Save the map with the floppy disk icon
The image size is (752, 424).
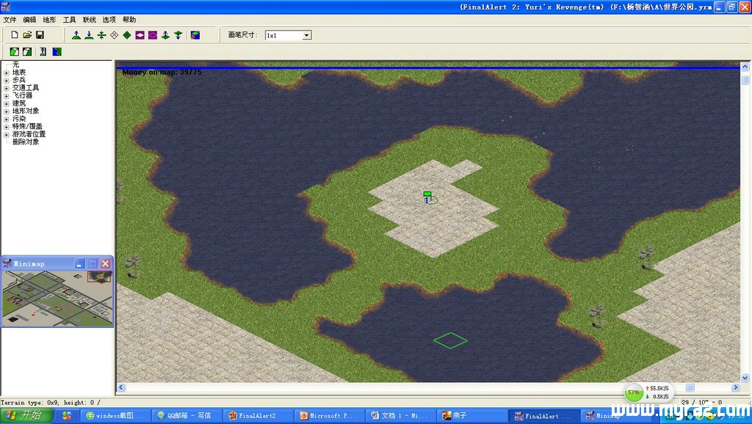pyautogui.click(x=40, y=35)
